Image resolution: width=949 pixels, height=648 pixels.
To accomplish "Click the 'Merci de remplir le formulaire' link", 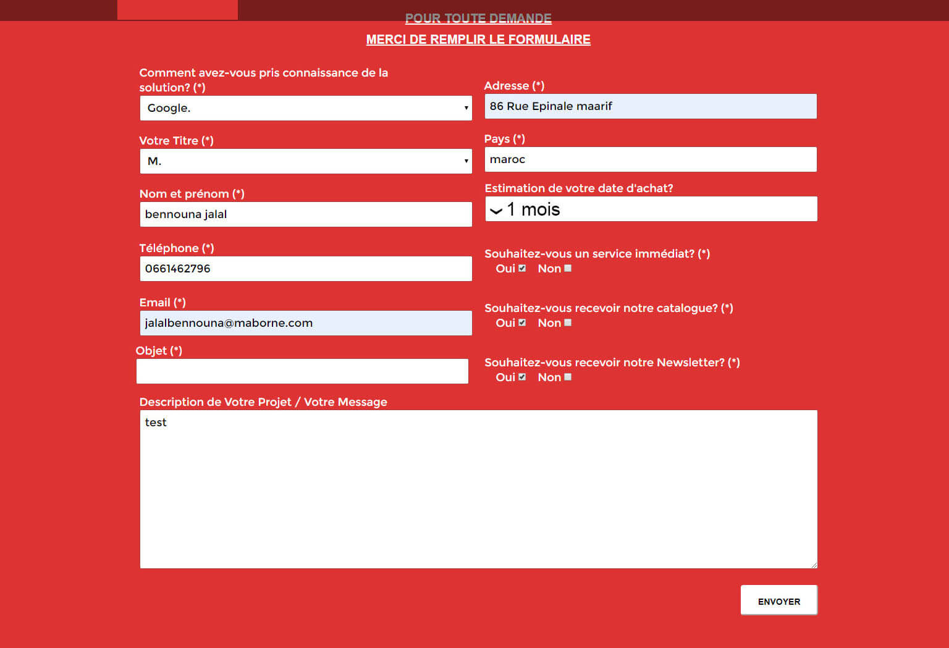I will coord(478,40).
